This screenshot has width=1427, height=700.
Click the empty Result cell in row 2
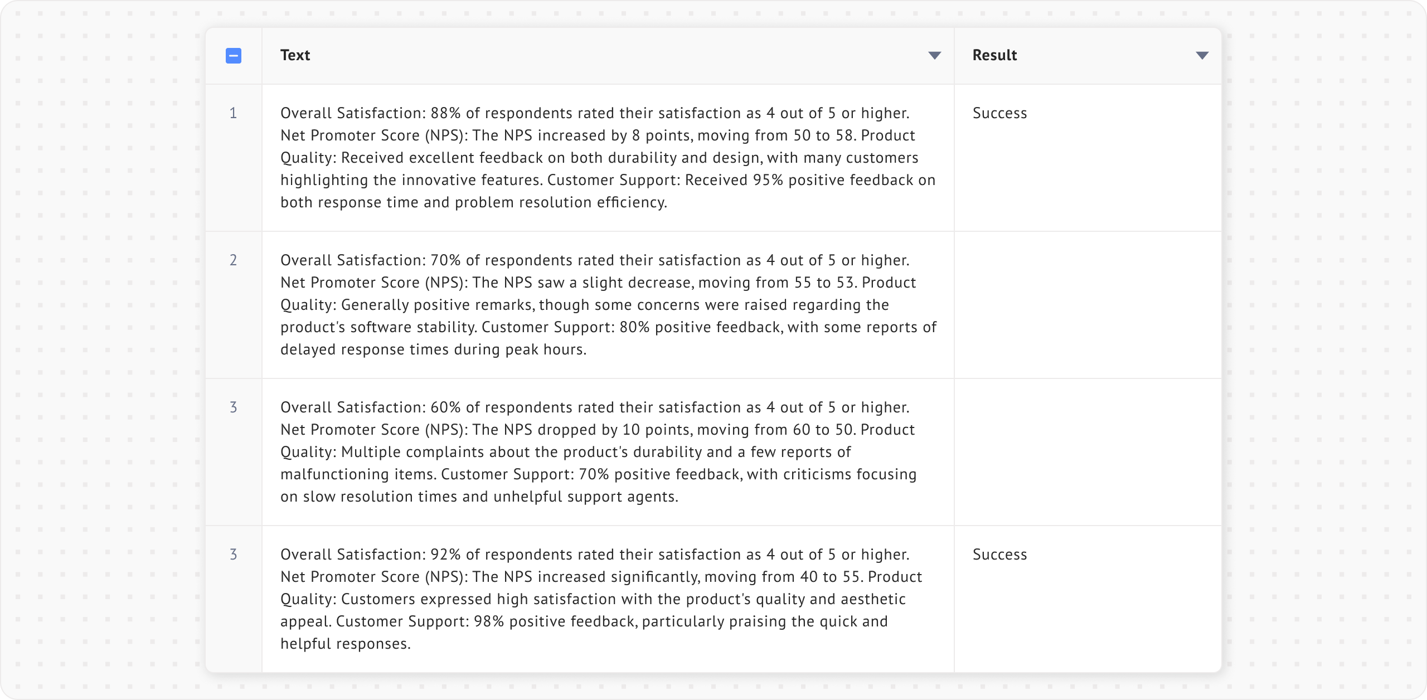click(x=1087, y=305)
